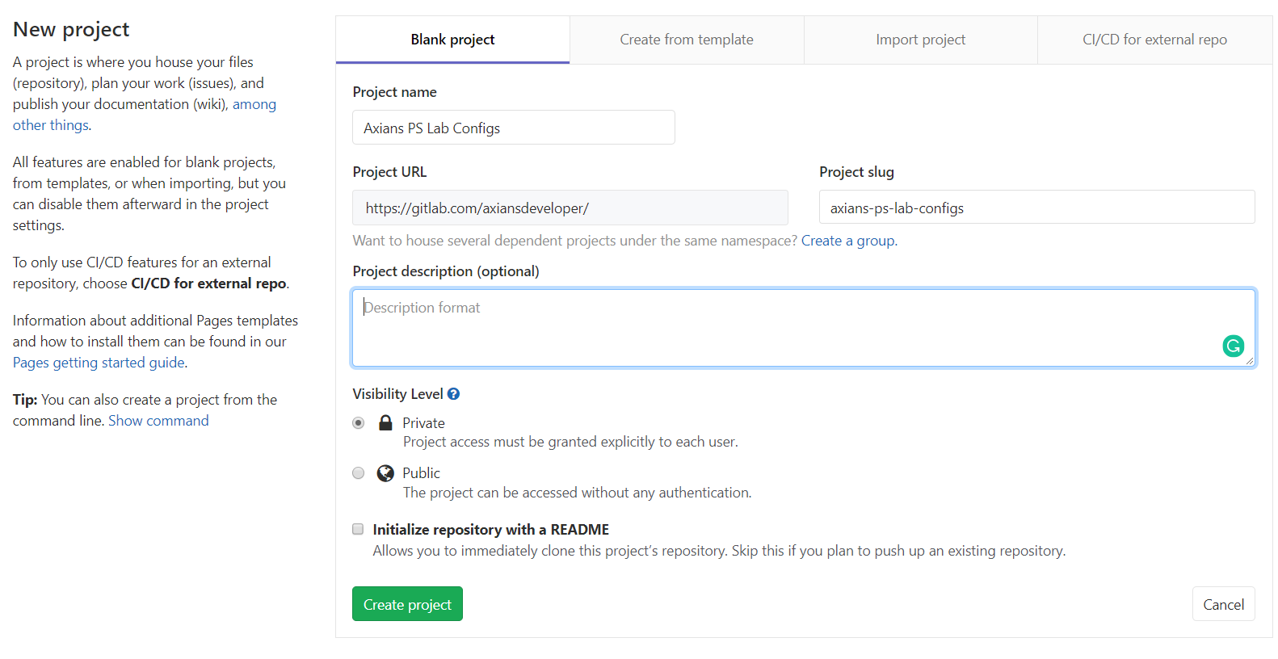Click the Private lock icon

(386, 423)
